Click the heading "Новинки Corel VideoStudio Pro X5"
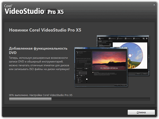 pos(45,30)
